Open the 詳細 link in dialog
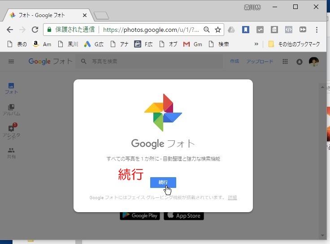 coord(232,197)
